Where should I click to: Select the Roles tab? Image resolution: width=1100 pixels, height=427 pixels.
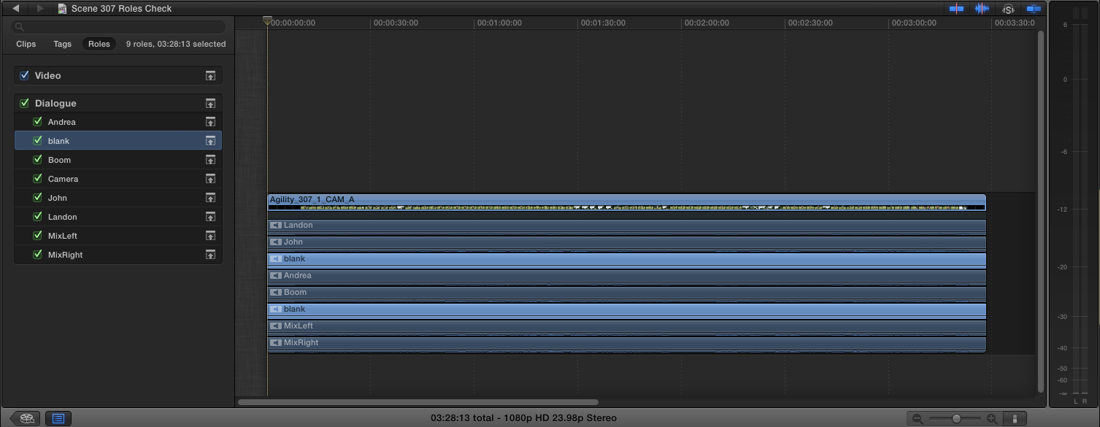[x=99, y=44]
